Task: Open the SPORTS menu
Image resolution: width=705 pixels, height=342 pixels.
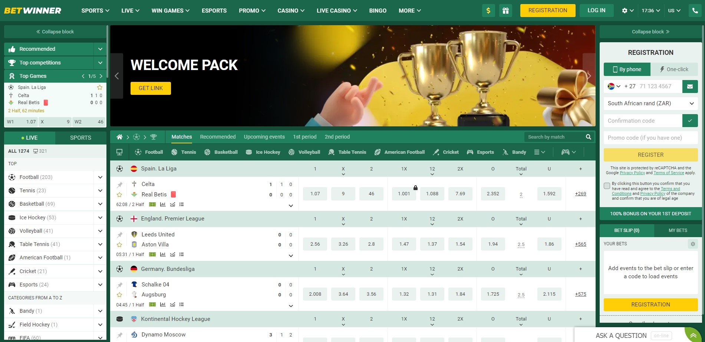Action: click(95, 10)
